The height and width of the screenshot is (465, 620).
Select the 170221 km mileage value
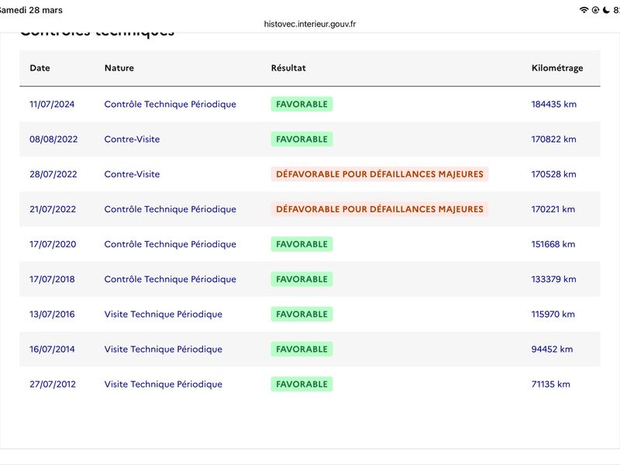[x=553, y=209]
